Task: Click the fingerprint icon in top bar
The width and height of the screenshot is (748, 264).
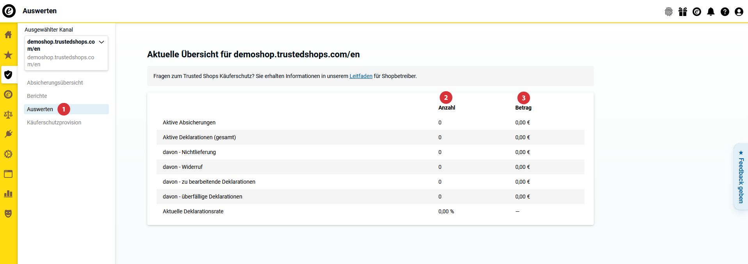Action: point(669,12)
